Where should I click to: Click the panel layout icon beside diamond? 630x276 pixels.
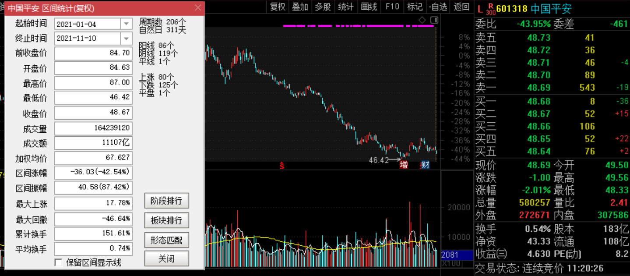click(x=434, y=20)
